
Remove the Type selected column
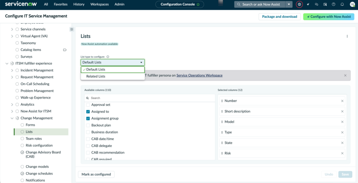(x=342, y=132)
